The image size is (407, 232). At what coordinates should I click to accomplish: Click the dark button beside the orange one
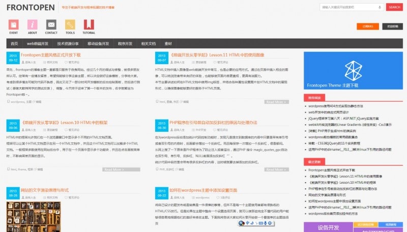click(392, 26)
